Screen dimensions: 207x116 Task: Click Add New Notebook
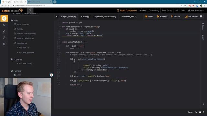point(26,52)
